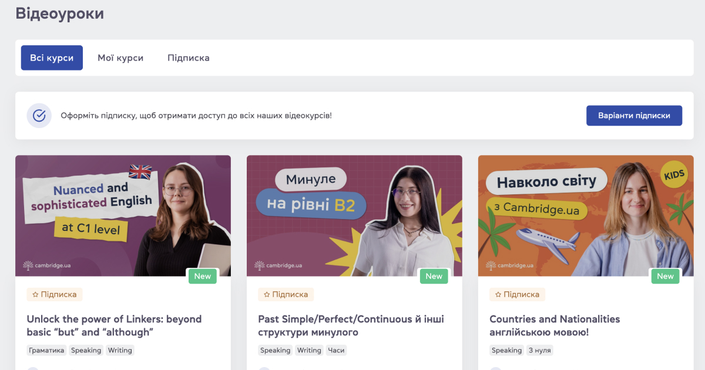Screen dimensions: 705x370
Task: Open the Підписка tab
Action: (x=188, y=58)
